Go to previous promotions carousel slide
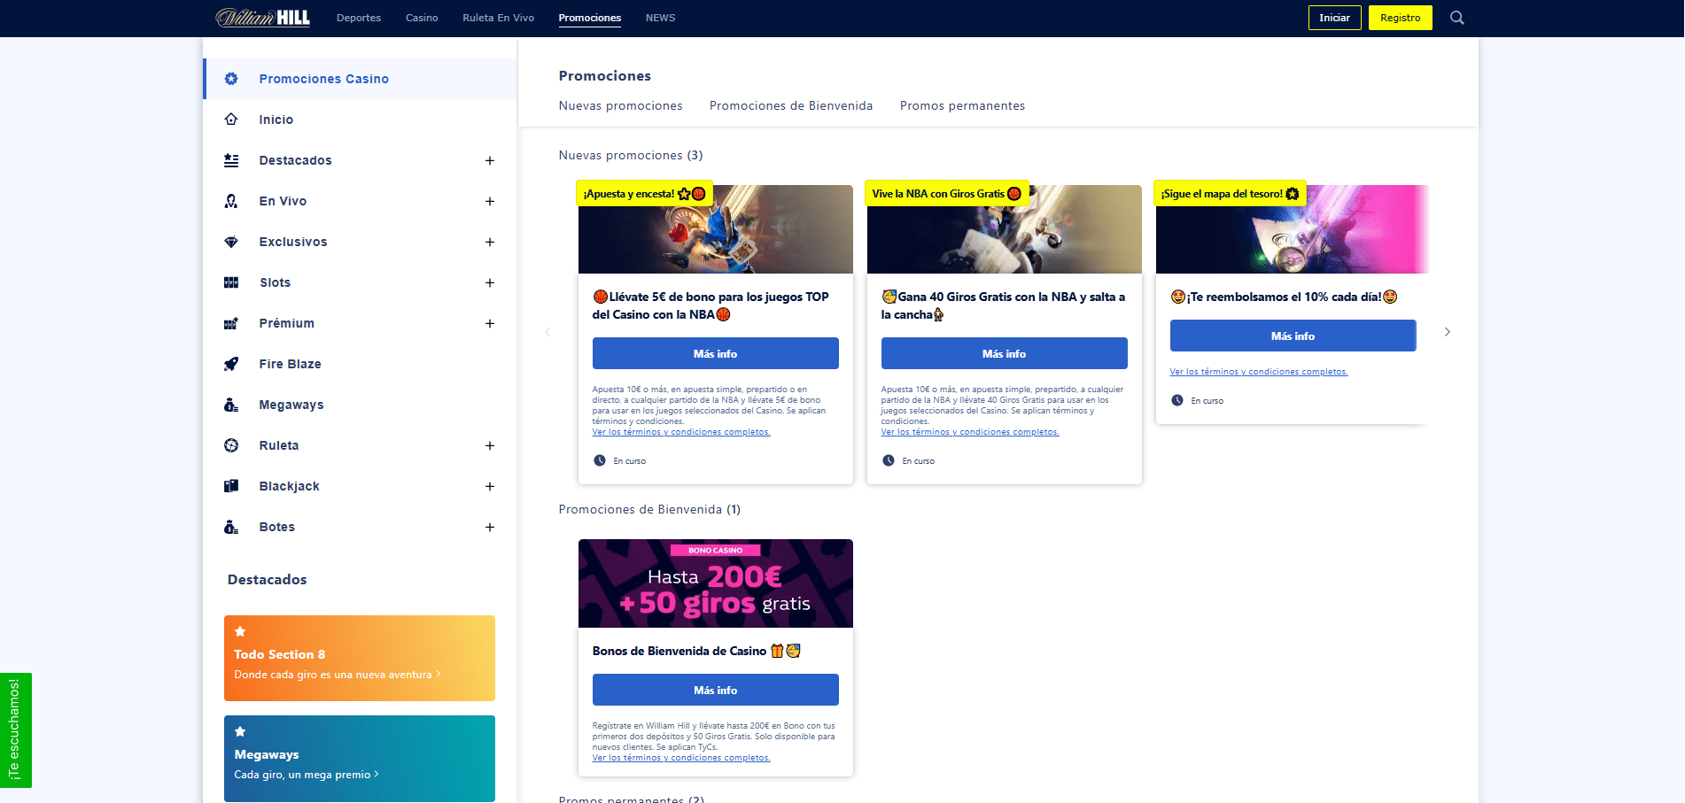Image resolution: width=1685 pixels, height=803 pixels. 547,332
